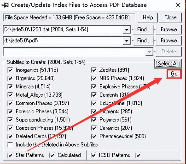Click Find next to the 1200.dat path
The width and height of the screenshot is (186, 164).
pos(144,30)
